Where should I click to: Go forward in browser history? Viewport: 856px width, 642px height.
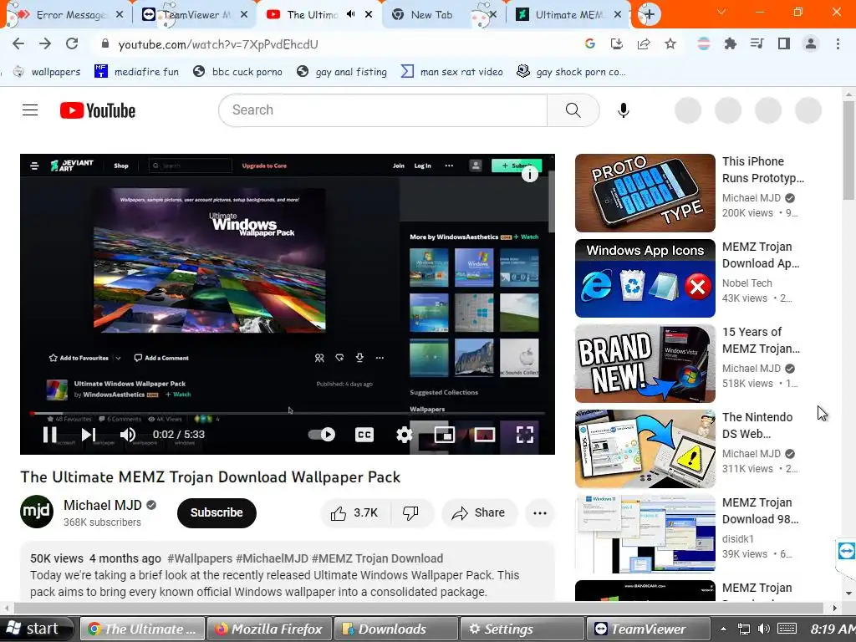45,43
